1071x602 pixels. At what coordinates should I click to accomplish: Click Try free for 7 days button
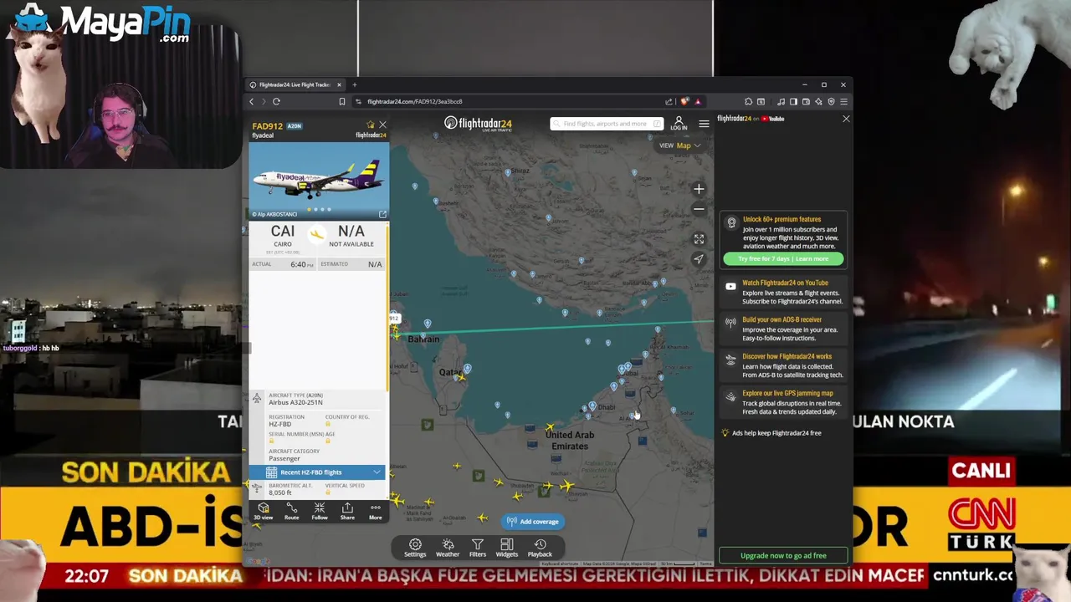(x=783, y=259)
